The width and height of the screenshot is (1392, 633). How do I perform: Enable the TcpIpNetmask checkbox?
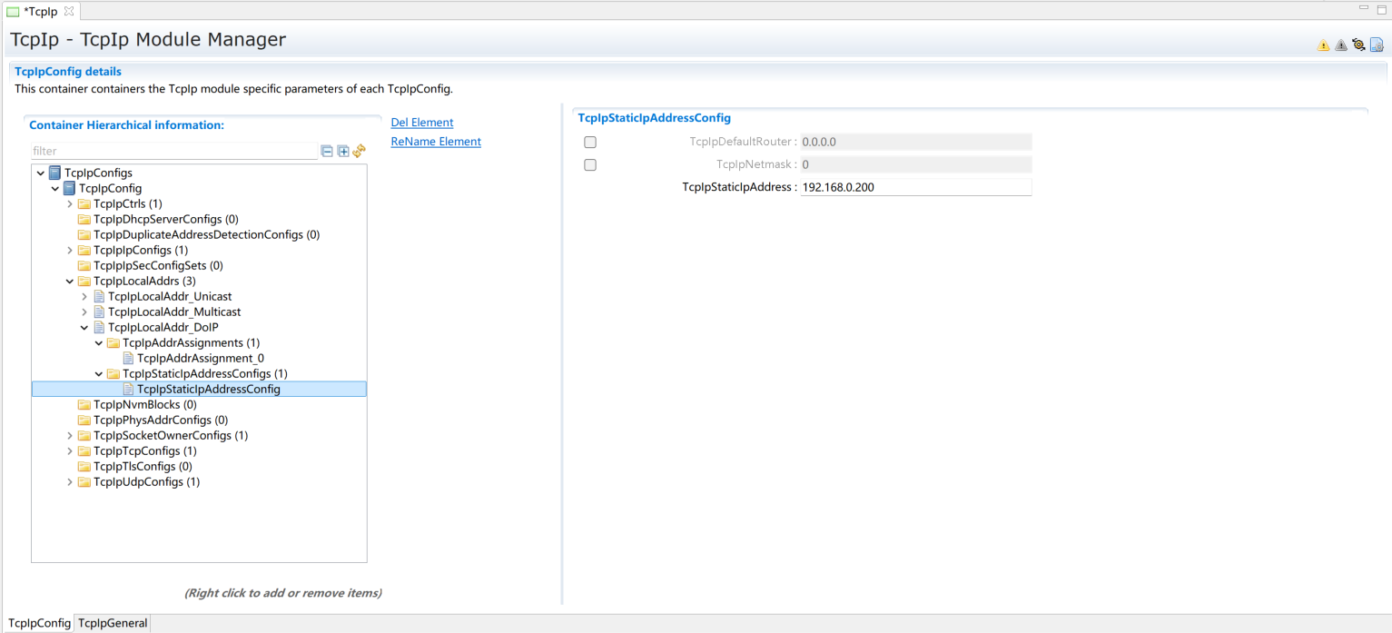click(590, 165)
